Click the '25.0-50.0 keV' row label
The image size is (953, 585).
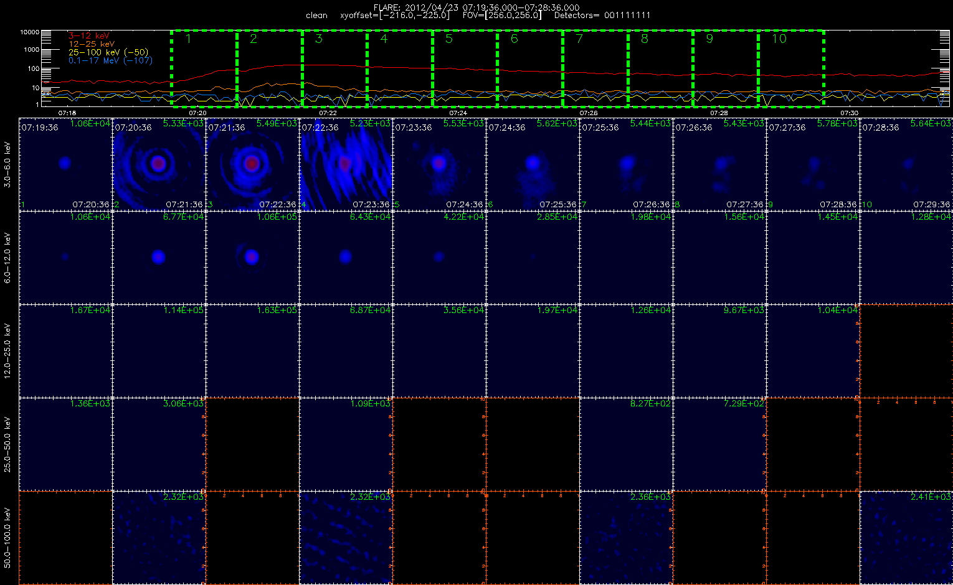[7, 444]
